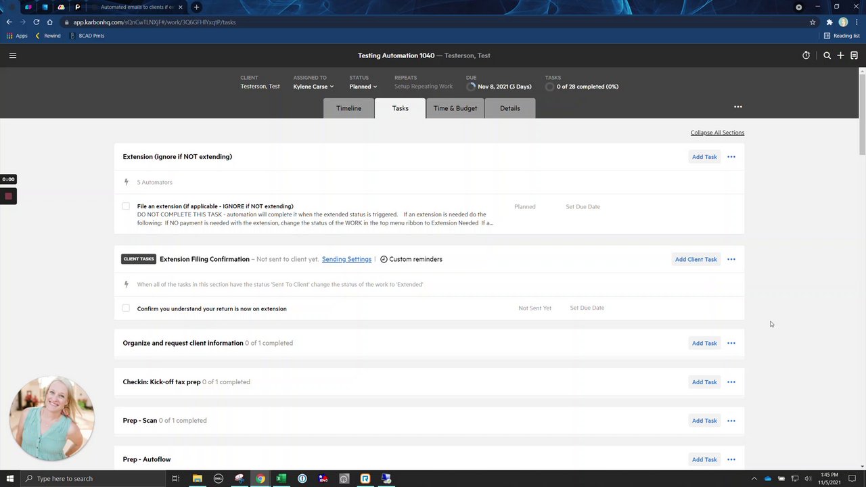866x487 pixels.
Task: Start the Karbon timer from the stopwatch icon
Action: [806, 55]
